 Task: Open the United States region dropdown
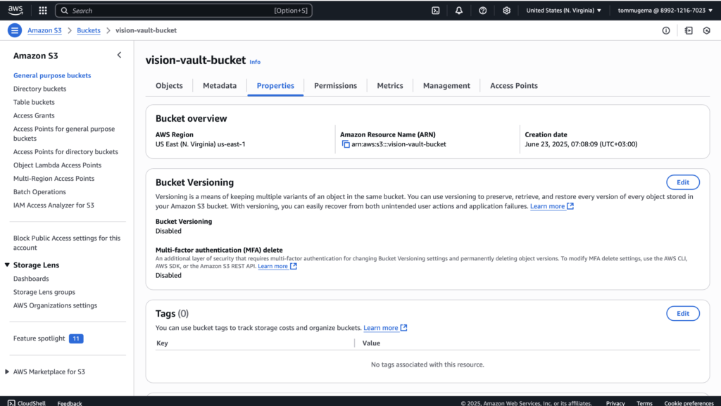click(x=563, y=11)
